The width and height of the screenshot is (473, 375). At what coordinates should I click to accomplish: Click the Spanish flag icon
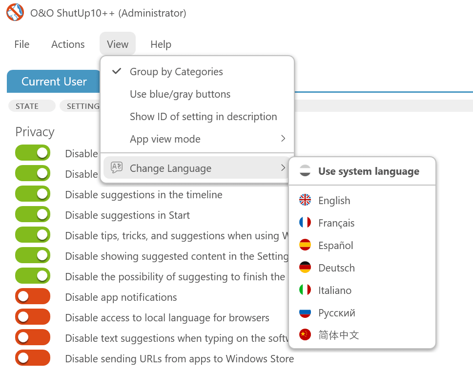305,245
